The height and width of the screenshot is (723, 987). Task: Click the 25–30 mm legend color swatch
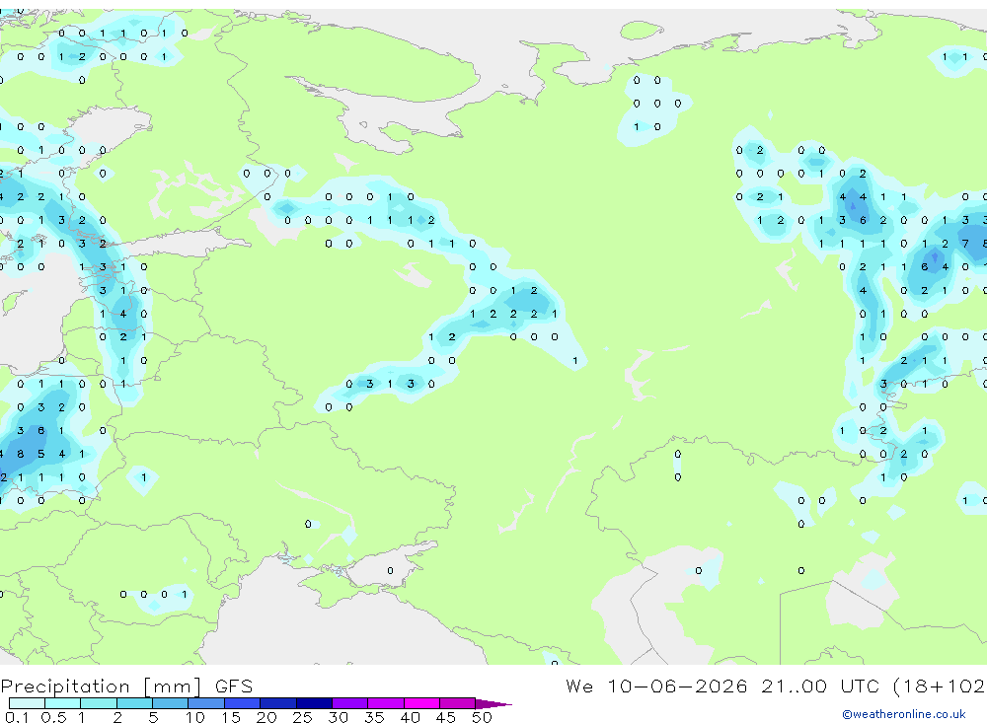314,703
